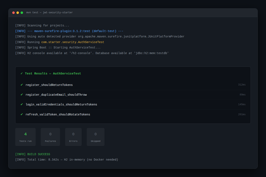266x177 pixels.
Task: Select the register_shouldReturnTokens test row
Action: (x=133, y=85)
